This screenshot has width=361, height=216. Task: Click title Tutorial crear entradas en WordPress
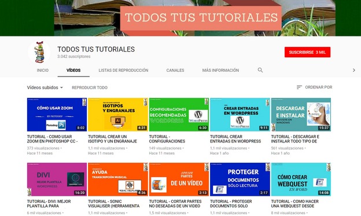(235, 139)
